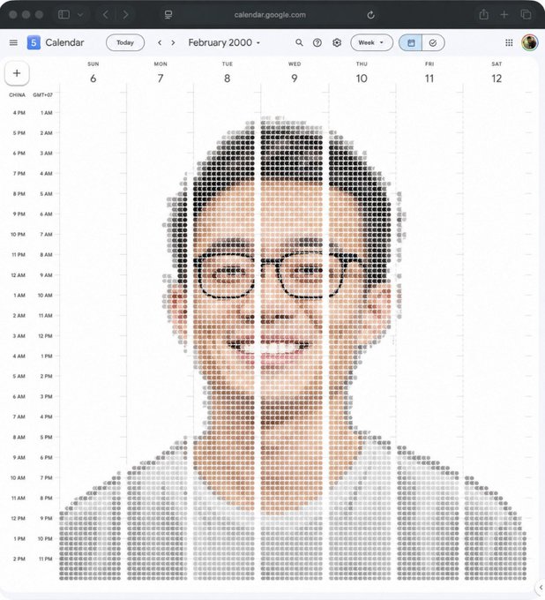The height and width of the screenshot is (600, 545).
Task: Click the Google Calendar logo
Action: click(34, 42)
